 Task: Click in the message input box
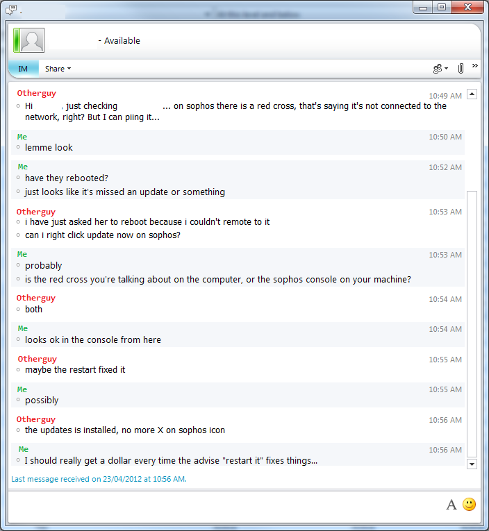point(222,505)
